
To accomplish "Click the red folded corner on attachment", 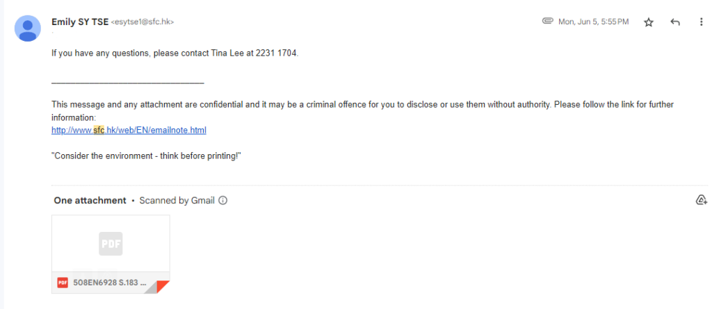I will (x=163, y=286).
